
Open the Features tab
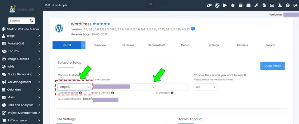[128, 45]
